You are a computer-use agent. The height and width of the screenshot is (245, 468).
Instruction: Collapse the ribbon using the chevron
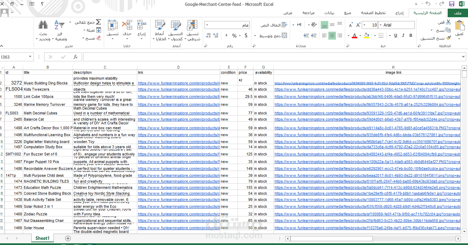2,46
